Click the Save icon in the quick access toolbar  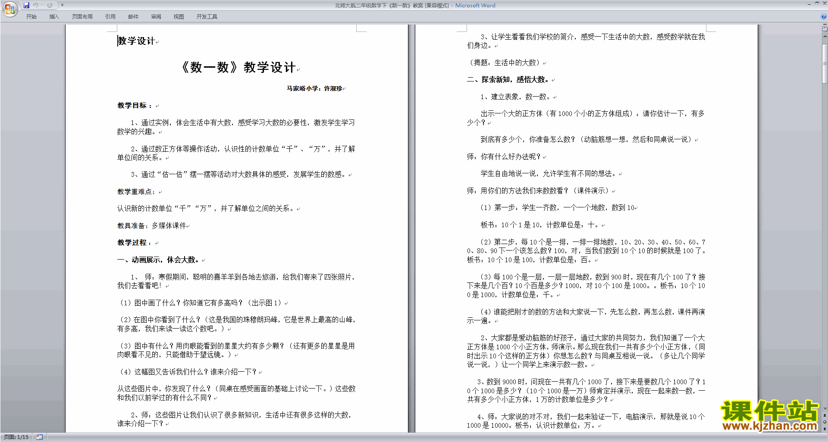[x=26, y=5]
